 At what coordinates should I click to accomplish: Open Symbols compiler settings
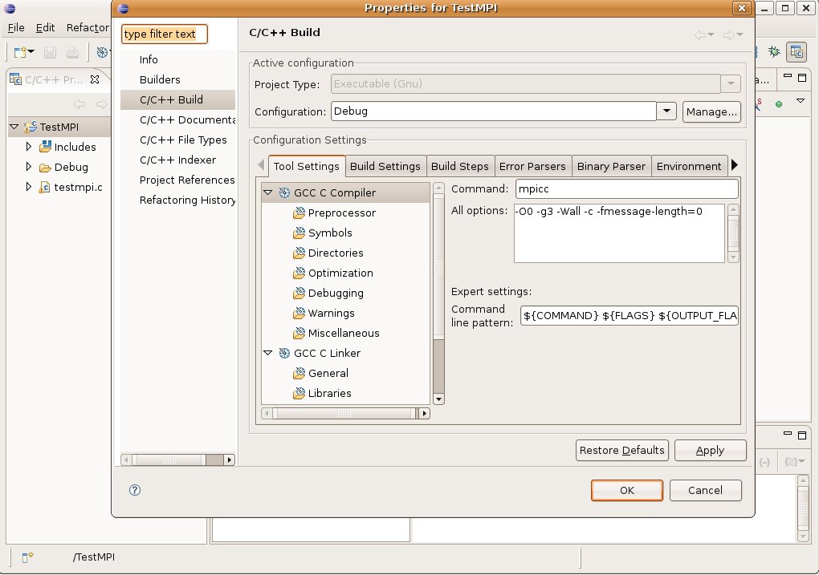329,233
